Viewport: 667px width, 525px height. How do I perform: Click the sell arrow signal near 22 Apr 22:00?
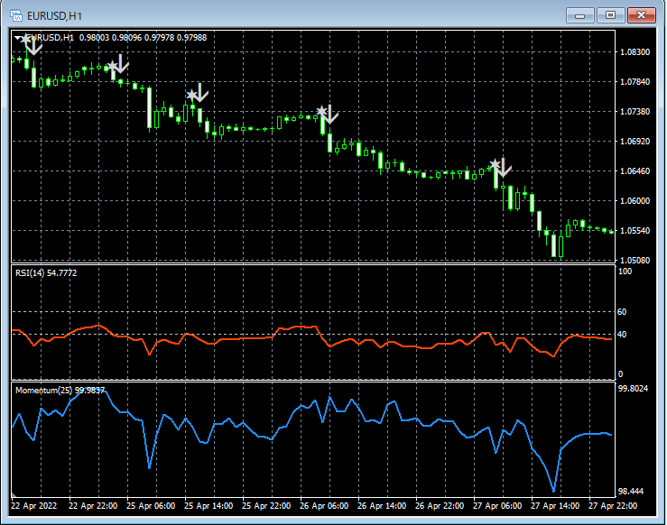coord(122,63)
